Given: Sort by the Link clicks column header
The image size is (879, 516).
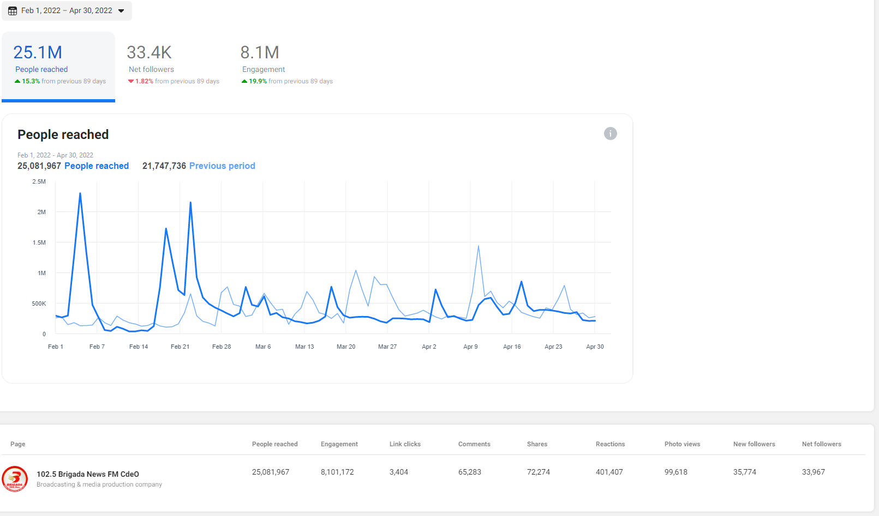Looking at the screenshot, I should (405, 444).
